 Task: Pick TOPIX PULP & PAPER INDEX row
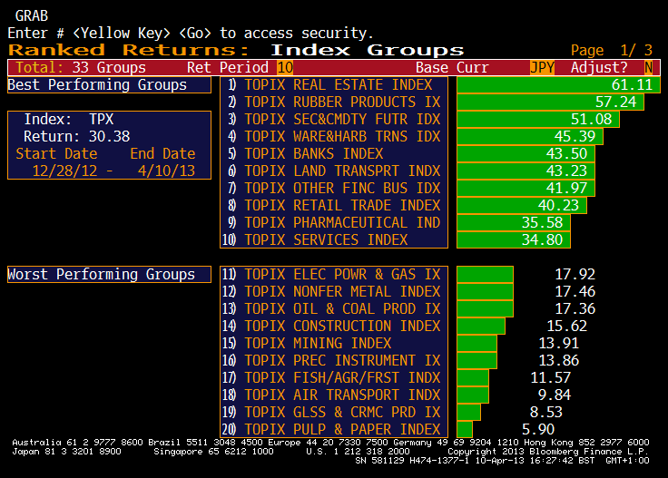click(334, 429)
